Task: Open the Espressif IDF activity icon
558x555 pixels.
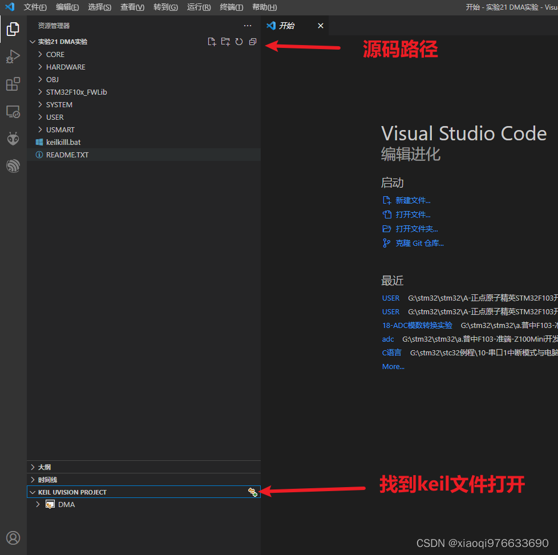Action: pyautogui.click(x=13, y=166)
